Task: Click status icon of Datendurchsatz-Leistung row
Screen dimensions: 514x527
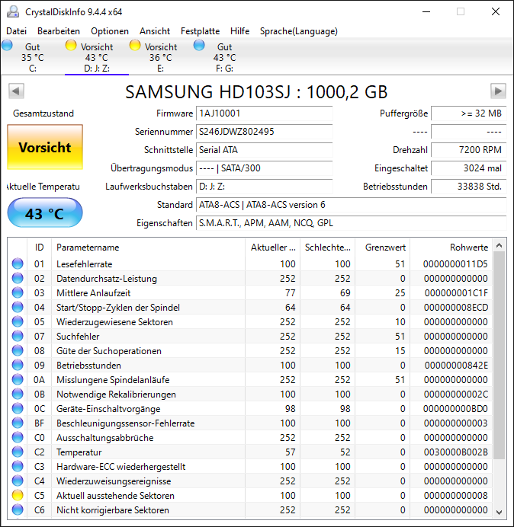Action: tap(18, 278)
